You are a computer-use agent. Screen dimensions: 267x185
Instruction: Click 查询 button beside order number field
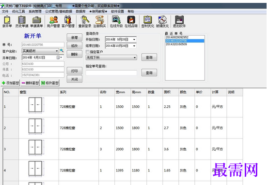point(149,72)
